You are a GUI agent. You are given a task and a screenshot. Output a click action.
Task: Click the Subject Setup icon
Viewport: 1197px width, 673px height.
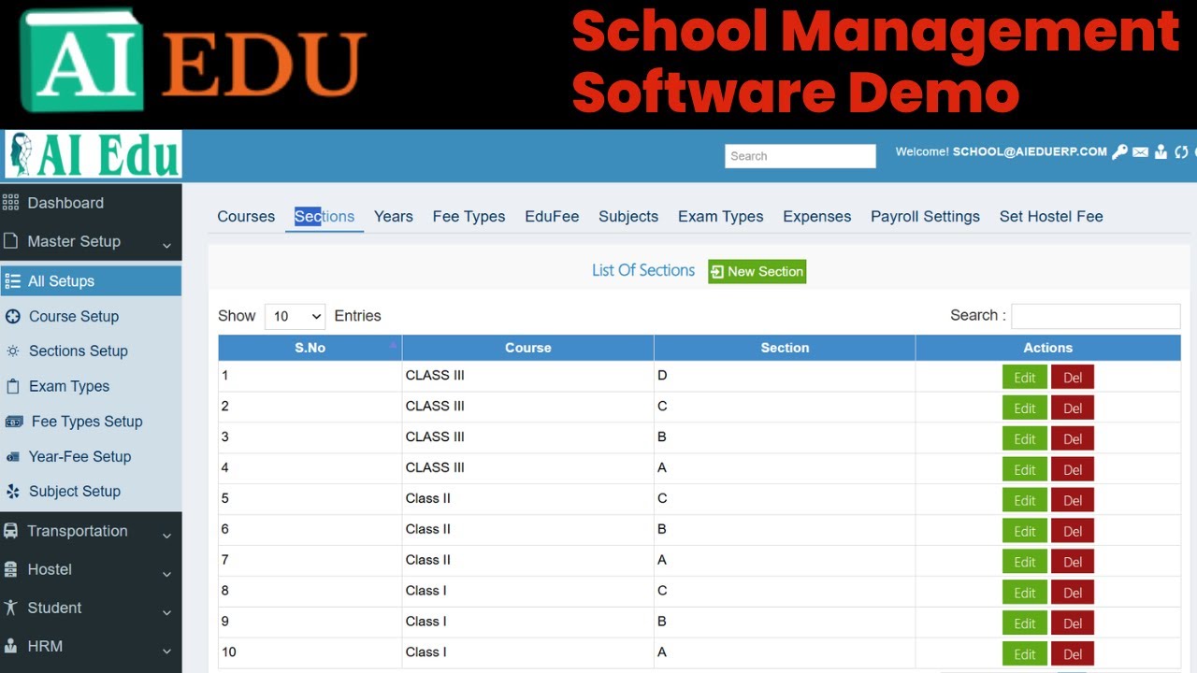pyautogui.click(x=13, y=492)
